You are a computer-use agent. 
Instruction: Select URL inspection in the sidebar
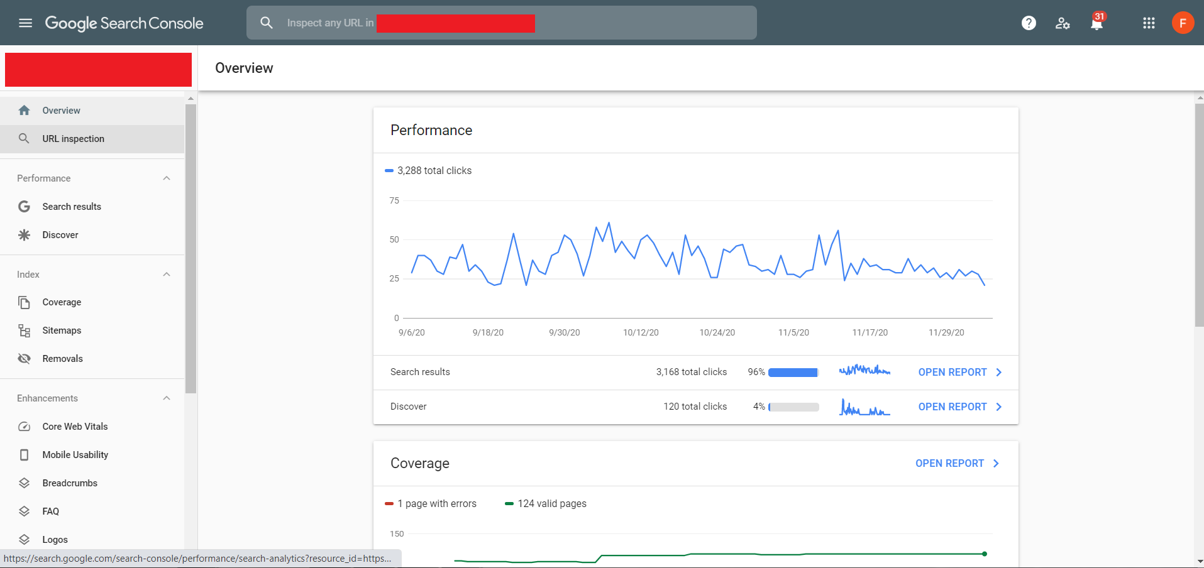pyautogui.click(x=73, y=139)
